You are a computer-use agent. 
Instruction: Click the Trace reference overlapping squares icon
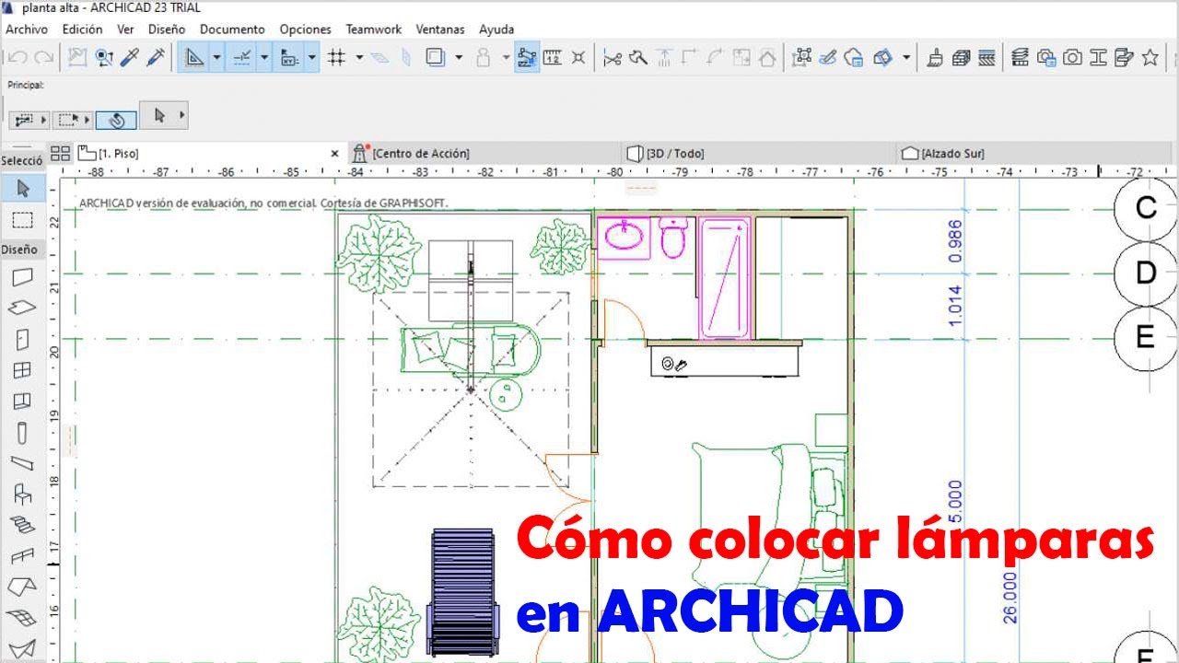point(435,57)
